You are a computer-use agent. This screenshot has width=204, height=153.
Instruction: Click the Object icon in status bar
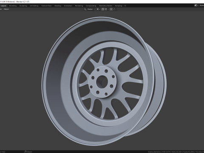(25, 152)
